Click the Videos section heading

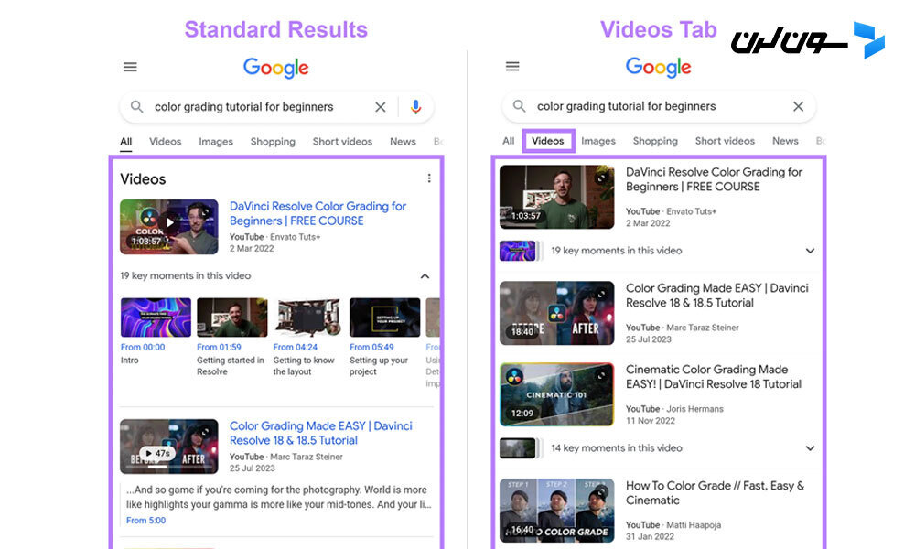click(x=143, y=179)
